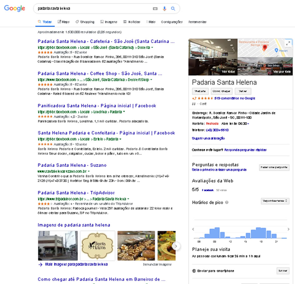The height and width of the screenshot is (284, 295).
Task: Click 'Denunciar imagens' link
Action: tap(157, 264)
